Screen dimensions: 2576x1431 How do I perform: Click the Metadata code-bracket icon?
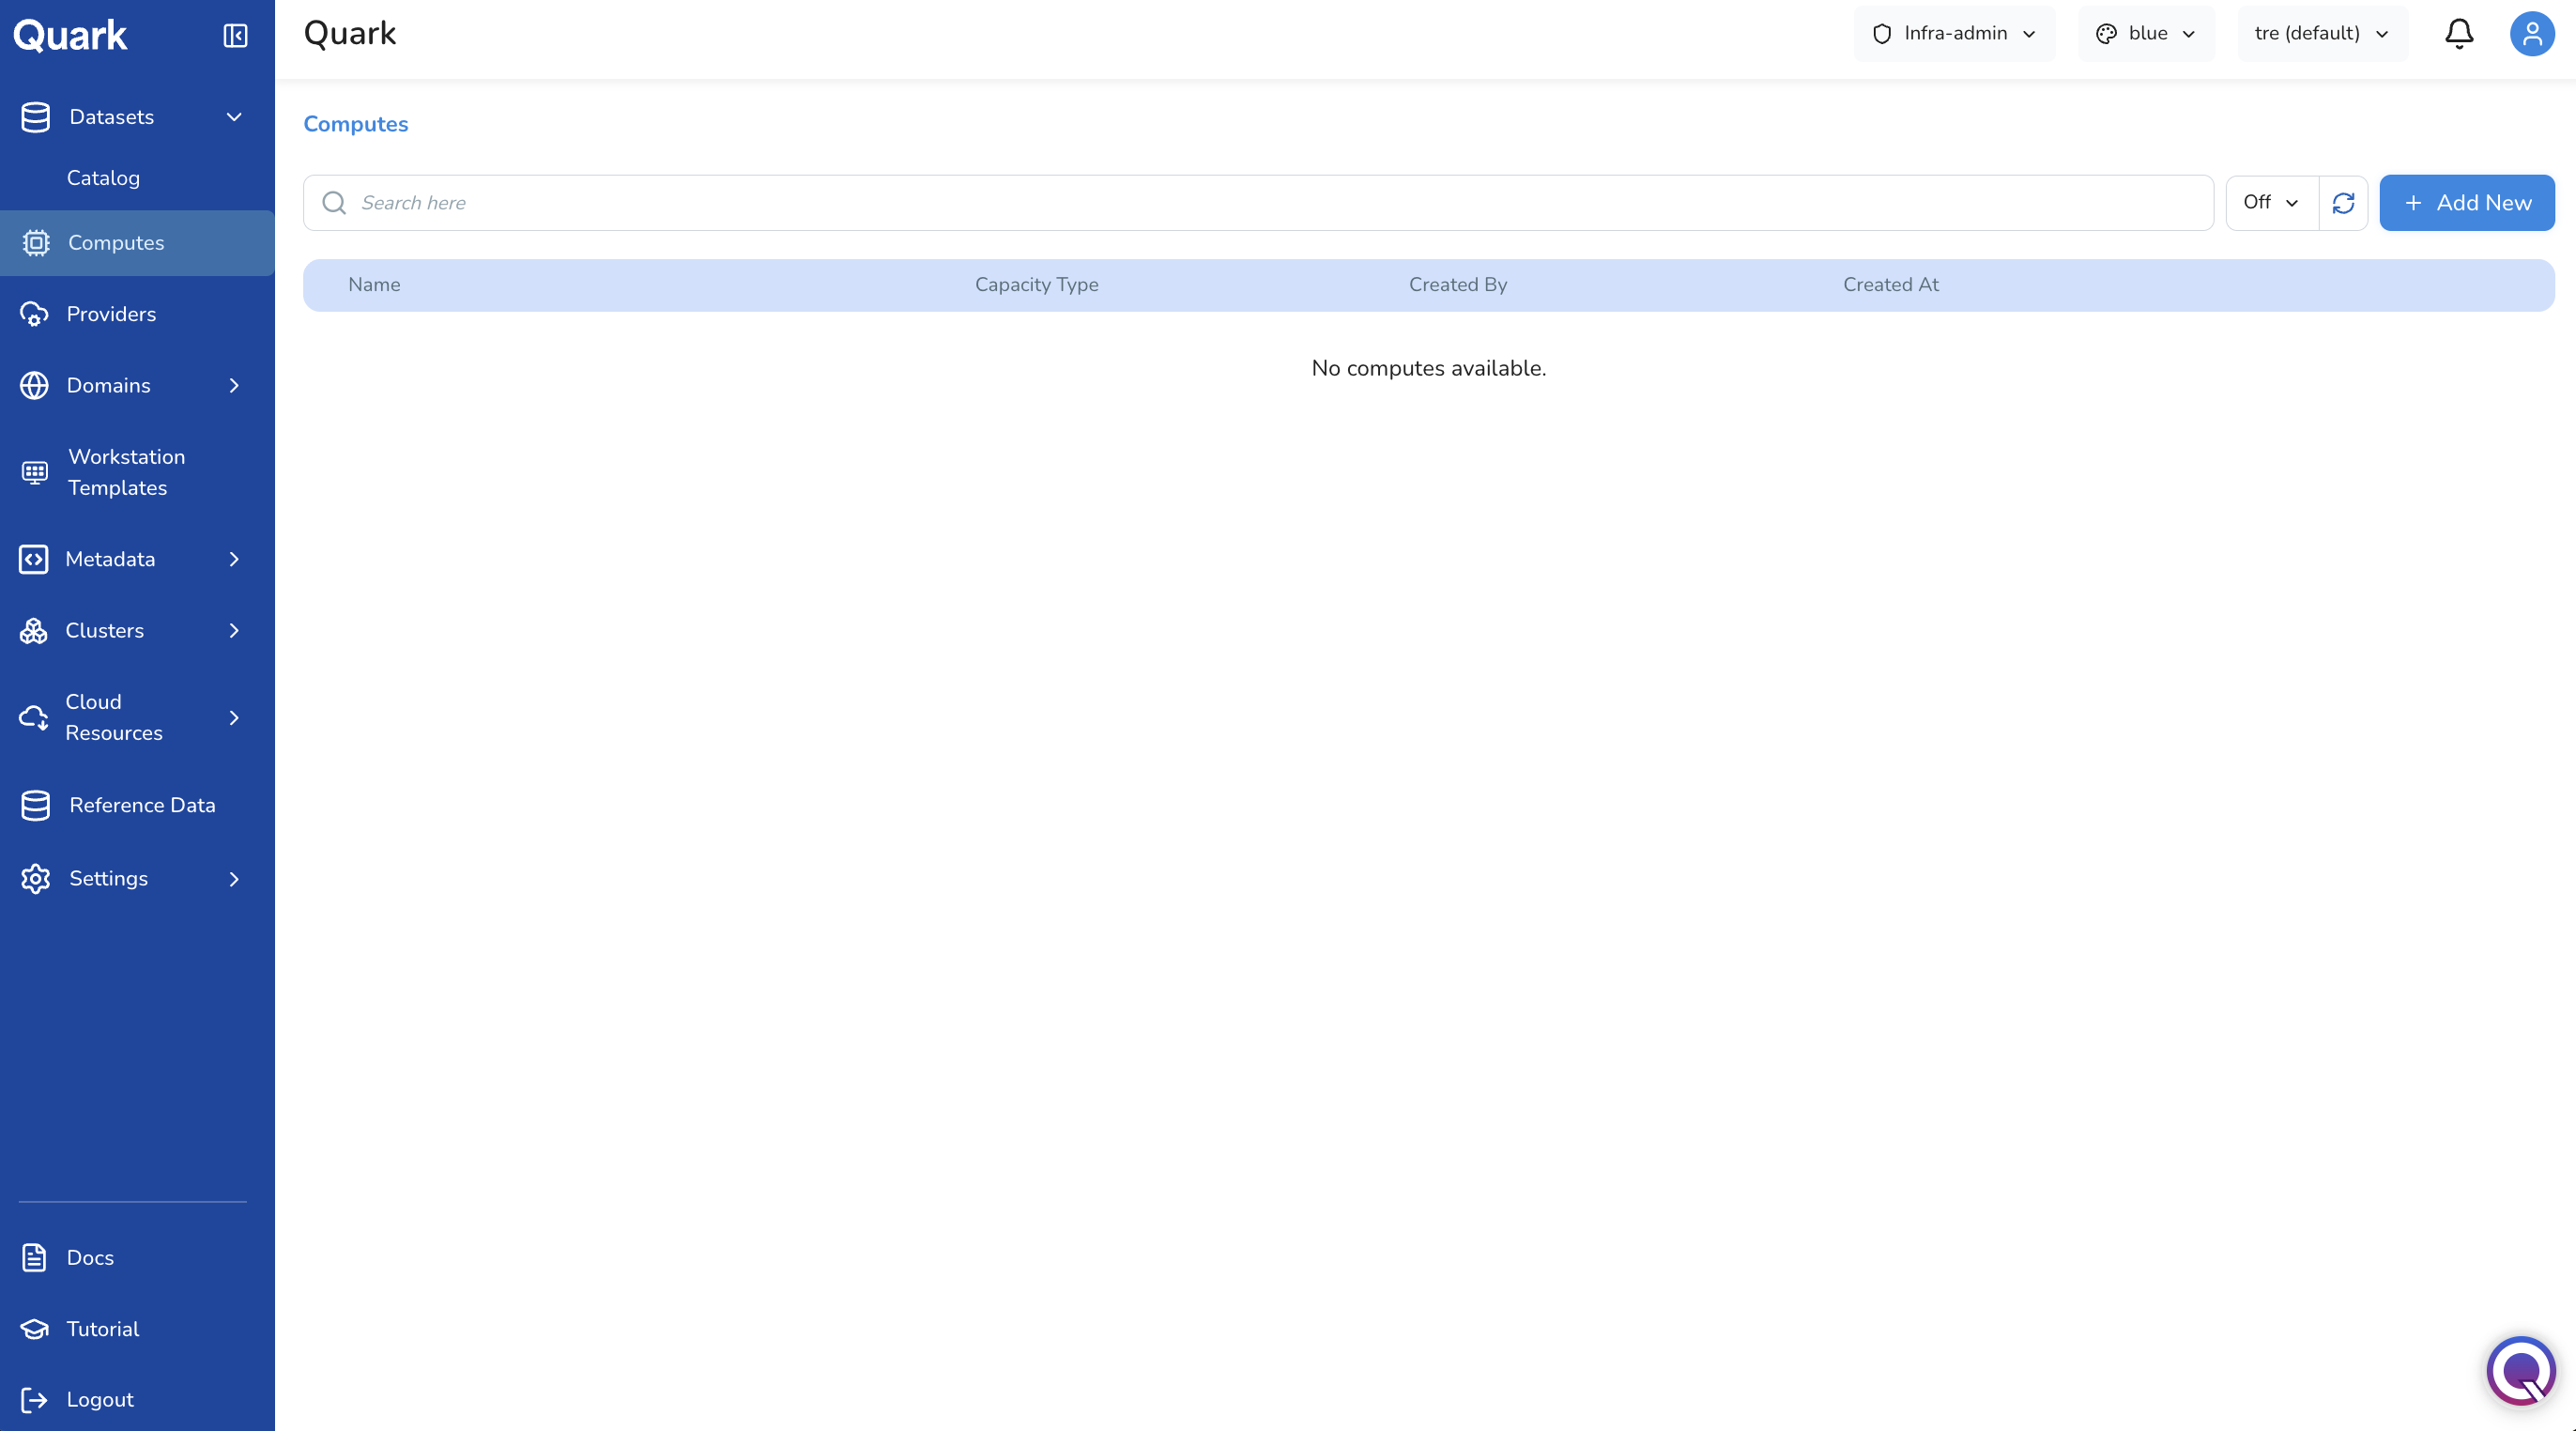(34, 559)
